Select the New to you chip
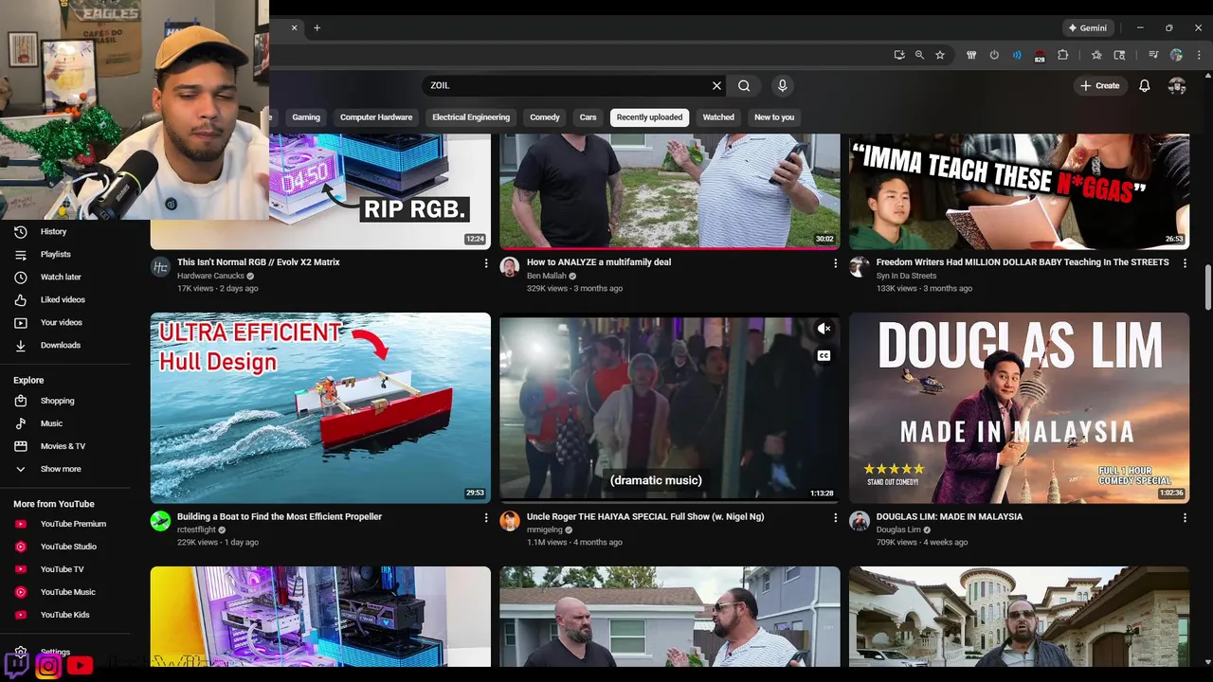This screenshot has width=1213, height=682. tap(774, 117)
